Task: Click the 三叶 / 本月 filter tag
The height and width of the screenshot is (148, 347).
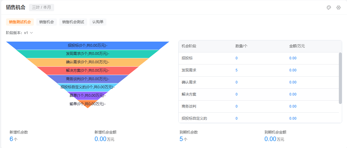Action: [42, 8]
